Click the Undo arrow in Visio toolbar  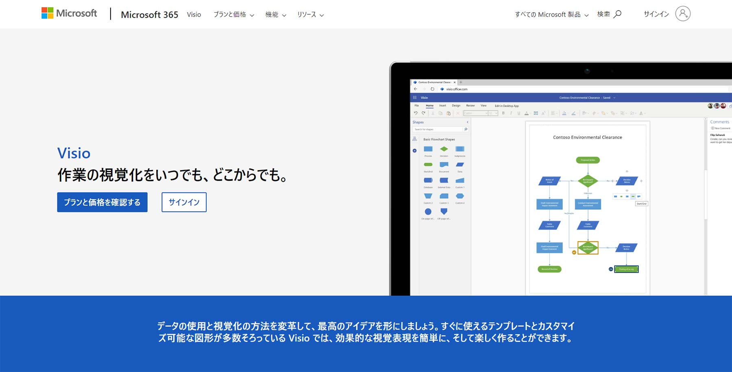point(416,113)
